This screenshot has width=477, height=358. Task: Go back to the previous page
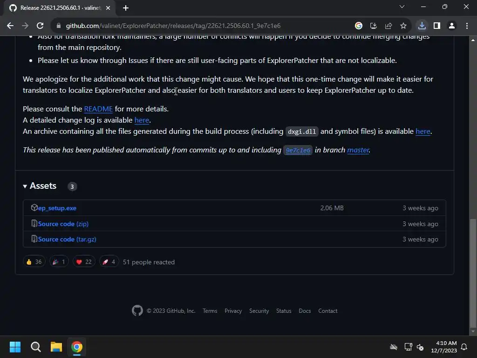point(10,26)
